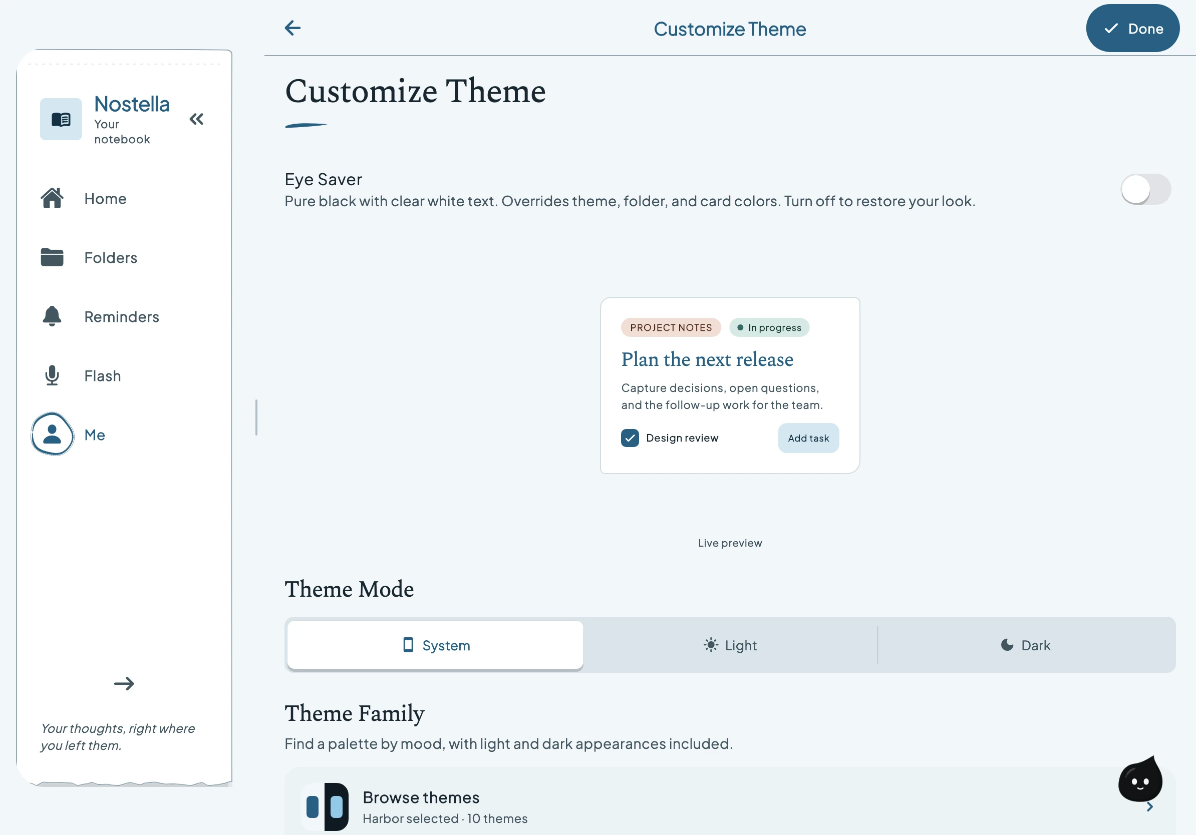Click the Add task button
This screenshot has width=1196, height=835.
pyautogui.click(x=808, y=438)
